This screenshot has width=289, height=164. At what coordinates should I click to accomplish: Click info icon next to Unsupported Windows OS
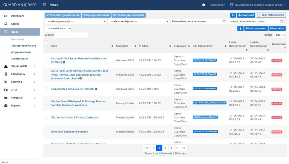tap(96, 89)
